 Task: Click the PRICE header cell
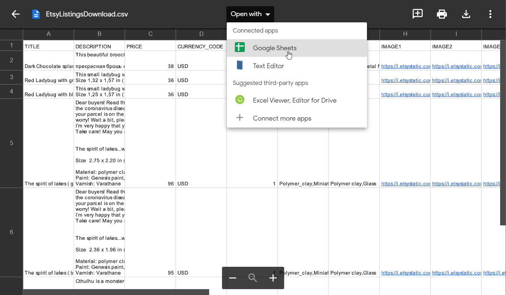(x=150, y=45)
